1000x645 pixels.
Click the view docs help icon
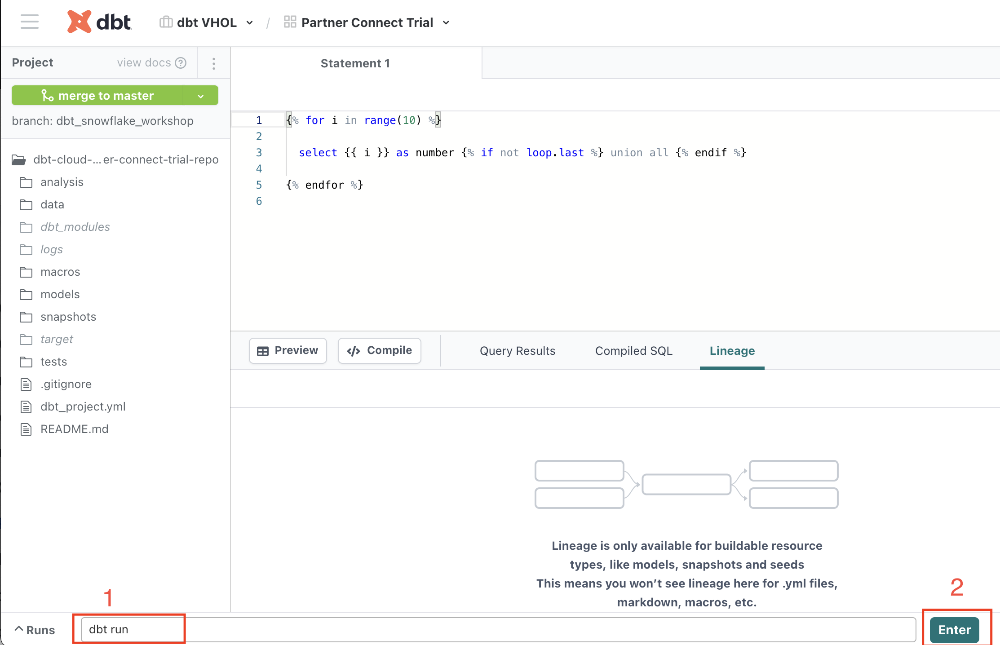tap(181, 63)
